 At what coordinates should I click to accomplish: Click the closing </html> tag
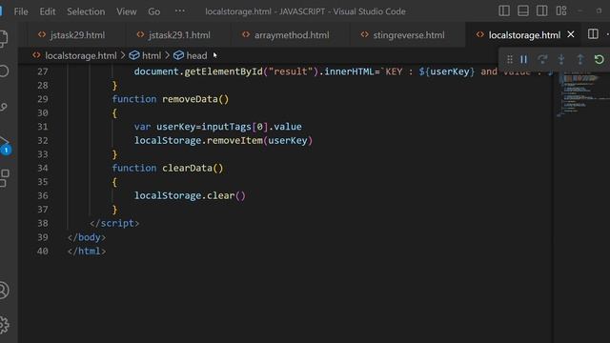pyautogui.click(x=87, y=251)
